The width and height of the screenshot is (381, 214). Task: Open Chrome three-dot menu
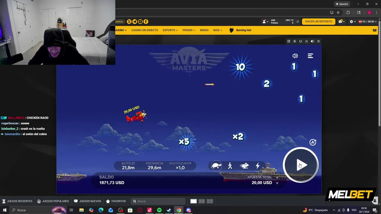(377, 12)
